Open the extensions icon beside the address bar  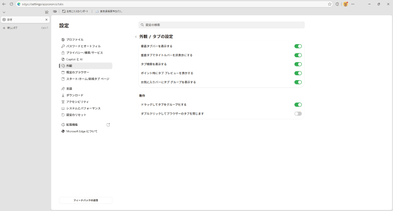(x=337, y=4)
